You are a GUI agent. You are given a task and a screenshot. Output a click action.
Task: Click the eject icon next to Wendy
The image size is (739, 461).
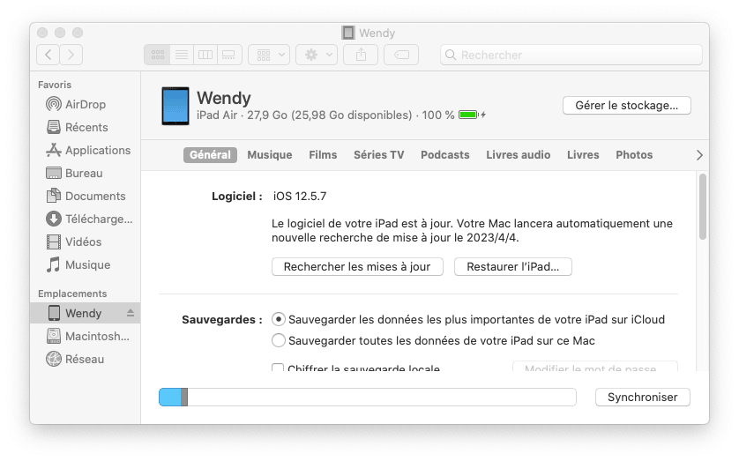coord(131,313)
